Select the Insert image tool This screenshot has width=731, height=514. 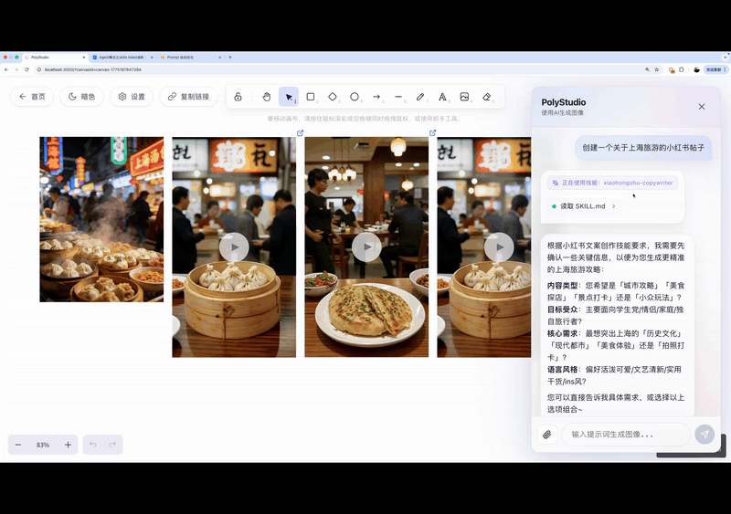tap(464, 97)
